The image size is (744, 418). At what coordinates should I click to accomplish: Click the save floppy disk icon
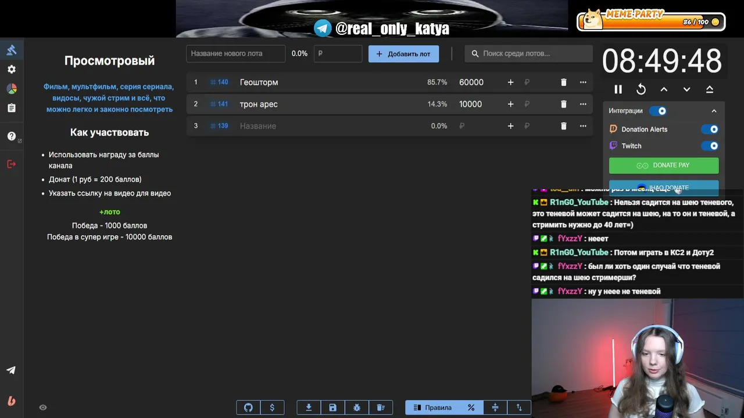332,408
